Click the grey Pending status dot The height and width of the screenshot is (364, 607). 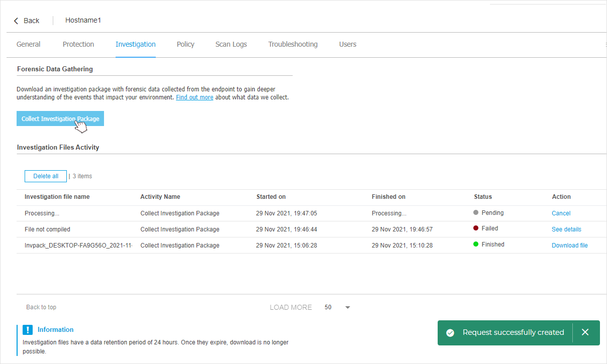click(476, 212)
